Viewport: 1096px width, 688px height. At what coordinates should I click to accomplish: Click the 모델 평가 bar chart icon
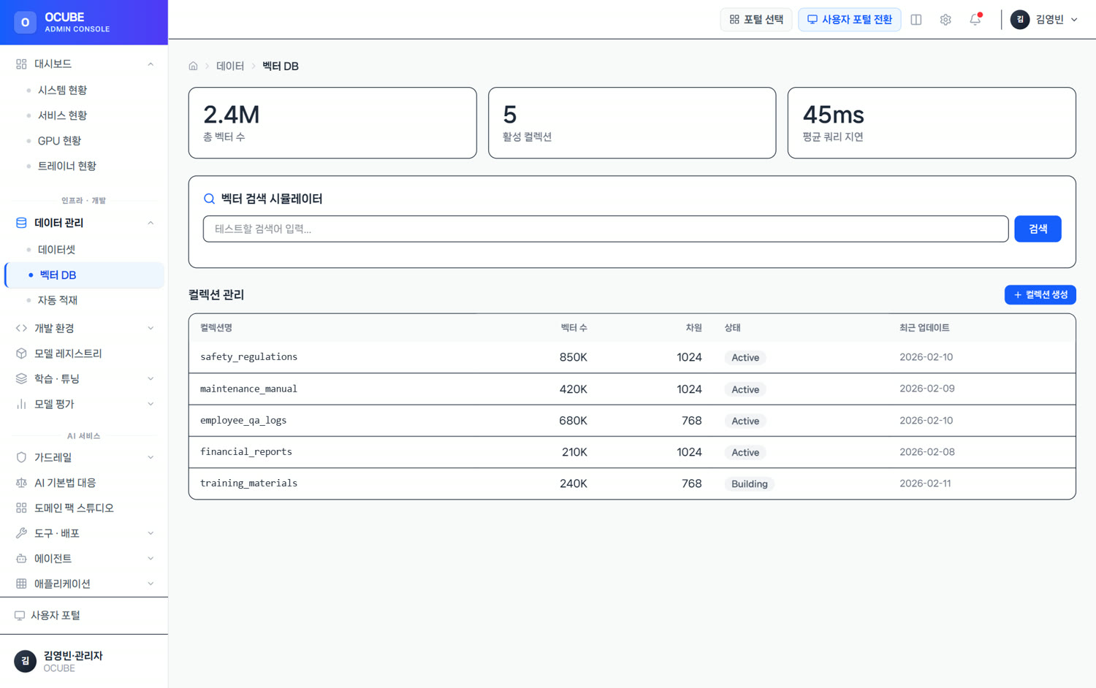click(x=21, y=404)
